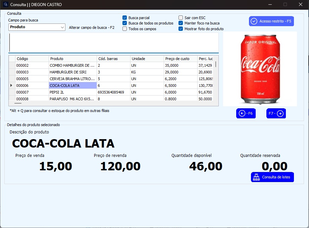
Task: Click the Produto column header
Action: 72,59
